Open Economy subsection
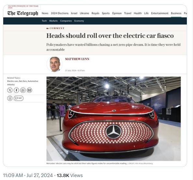 (x=79, y=21)
